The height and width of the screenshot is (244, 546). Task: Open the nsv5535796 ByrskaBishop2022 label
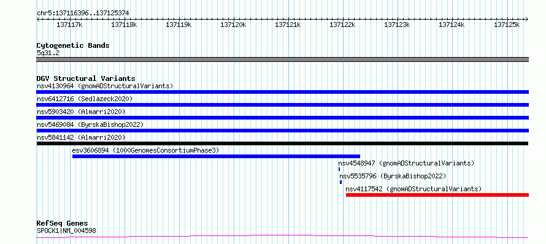(x=393, y=176)
